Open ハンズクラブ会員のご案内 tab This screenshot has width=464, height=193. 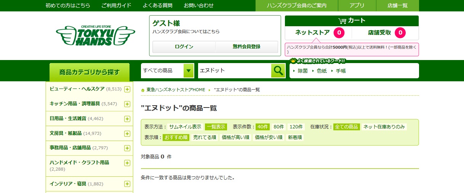(297, 6)
